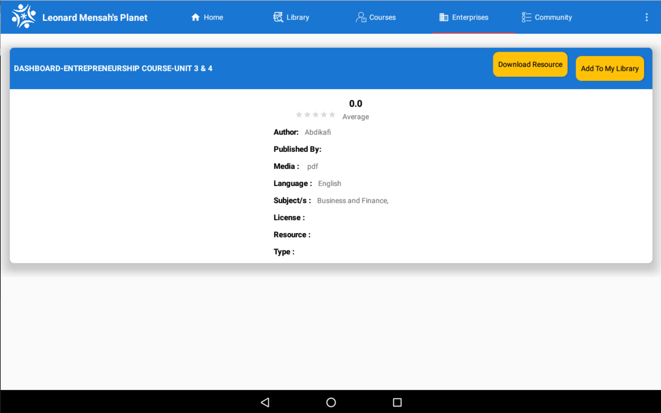This screenshot has width=661, height=413.
Task: Set rating to four stars
Action: coord(324,114)
